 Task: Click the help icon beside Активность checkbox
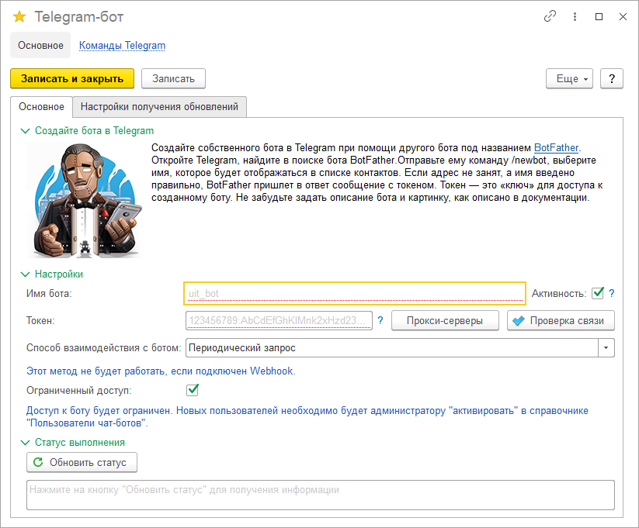click(613, 293)
